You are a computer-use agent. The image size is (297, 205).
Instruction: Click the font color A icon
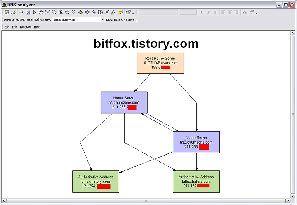pyautogui.click(x=245, y=12)
